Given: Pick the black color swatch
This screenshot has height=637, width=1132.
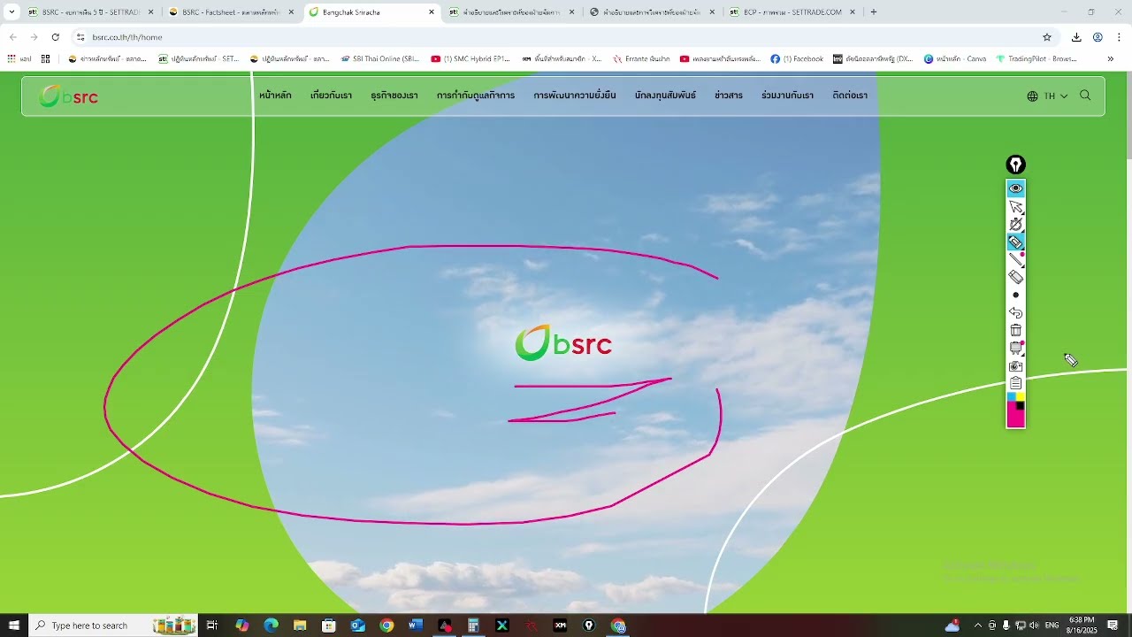Looking at the screenshot, I should (x=1020, y=406).
